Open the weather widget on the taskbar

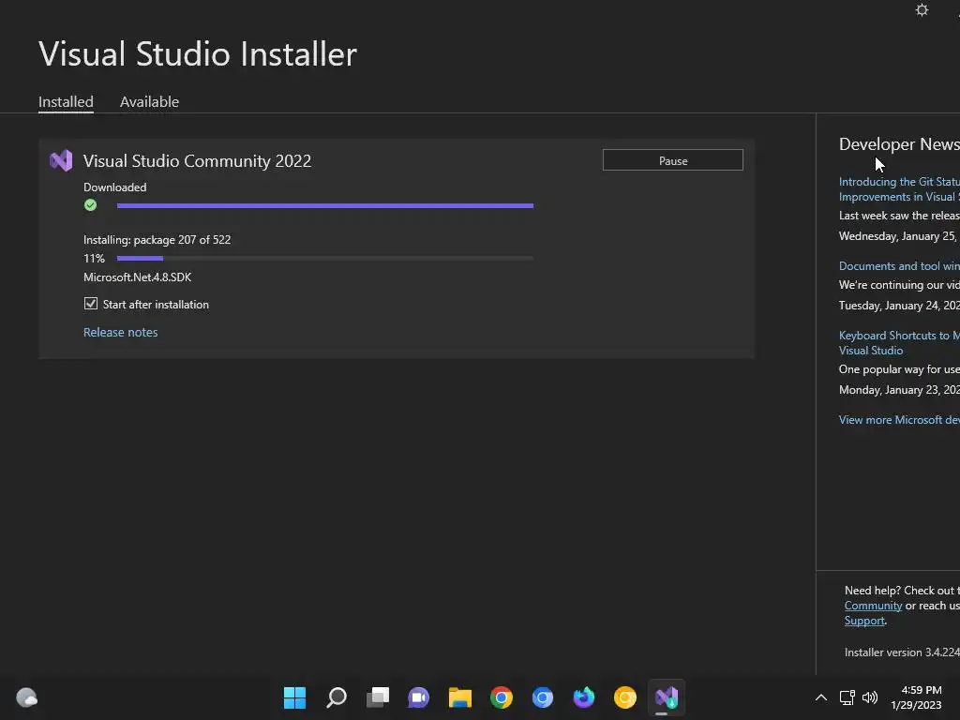click(27, 697)
